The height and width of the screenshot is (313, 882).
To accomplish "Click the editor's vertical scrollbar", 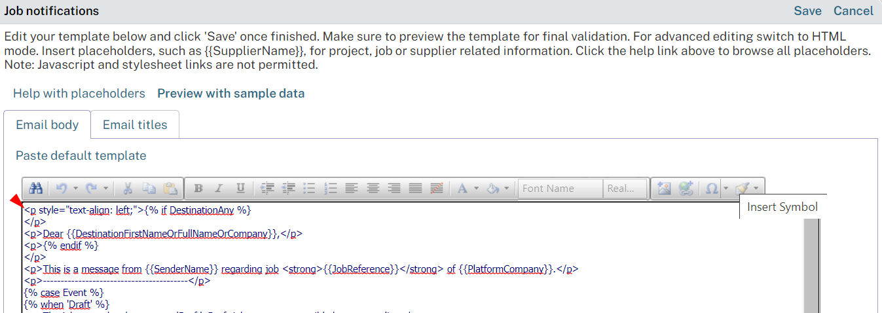I will coord(811,262).
